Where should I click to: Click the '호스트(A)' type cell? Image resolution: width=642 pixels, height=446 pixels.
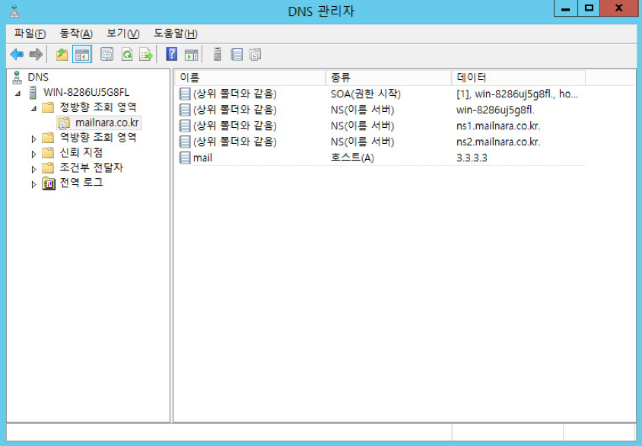click(352, 158)
